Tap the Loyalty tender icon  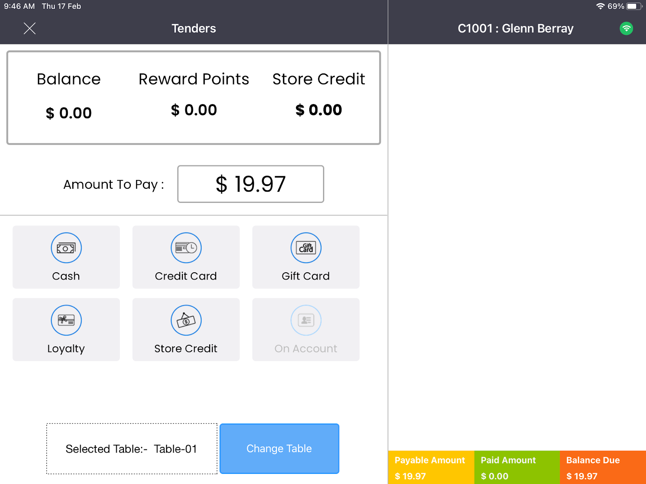pos(66,320)
